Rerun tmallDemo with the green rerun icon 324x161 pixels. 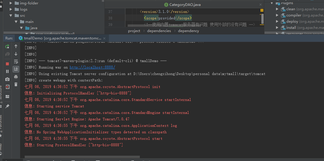click(7, 47)
